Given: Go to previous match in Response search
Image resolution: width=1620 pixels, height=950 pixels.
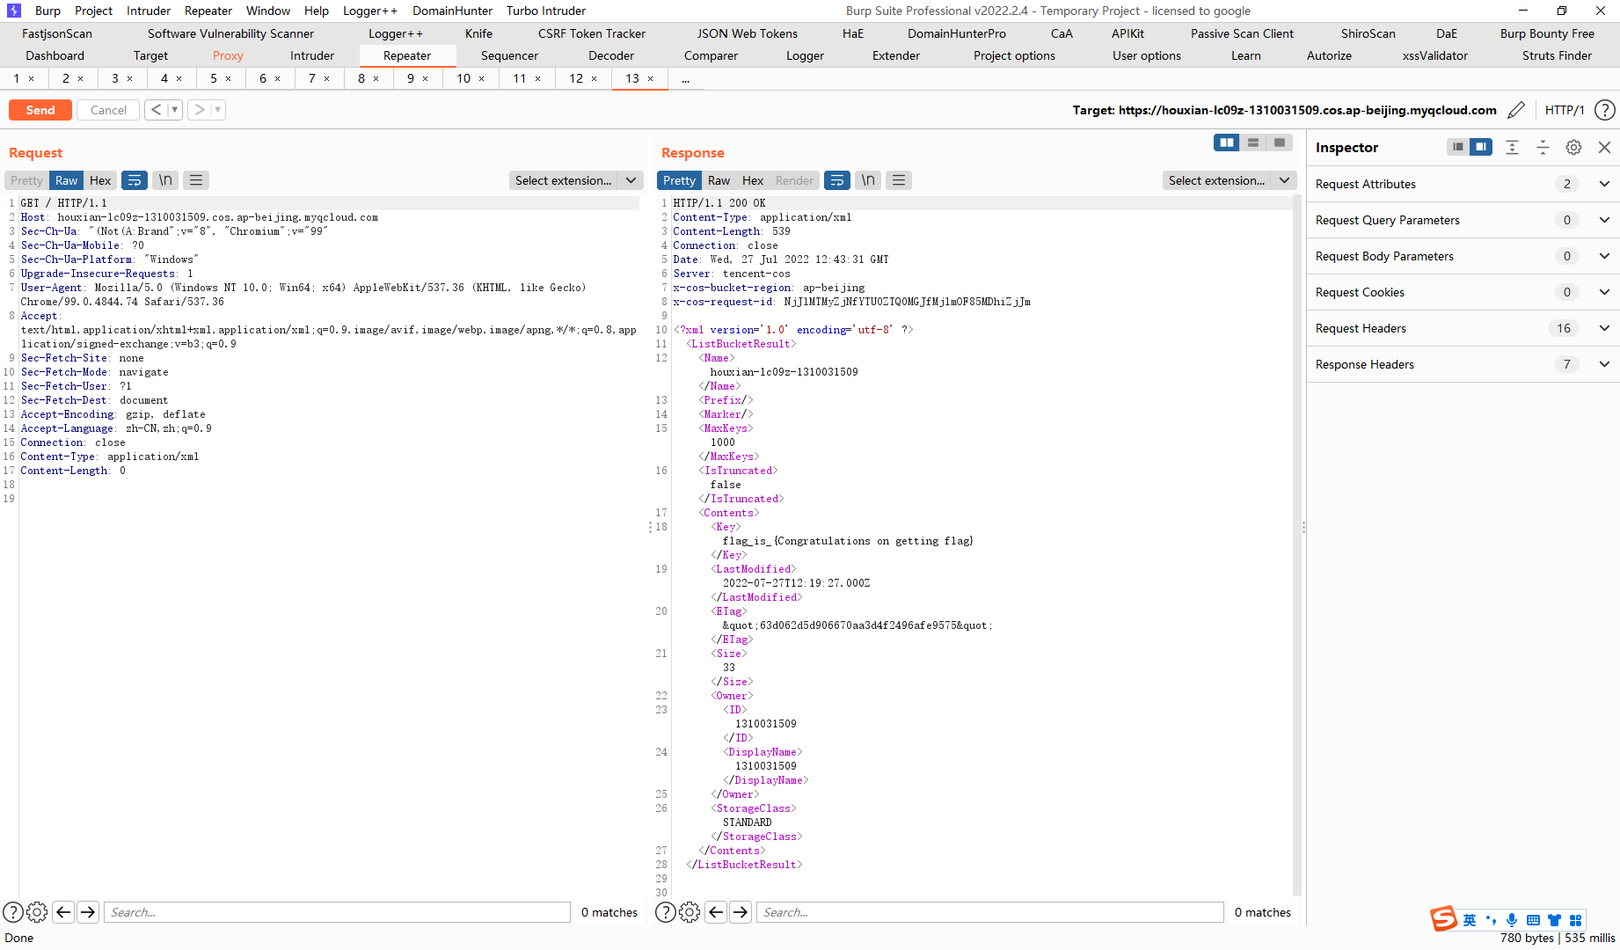Looking at the screenshot, I should point(716,912).
